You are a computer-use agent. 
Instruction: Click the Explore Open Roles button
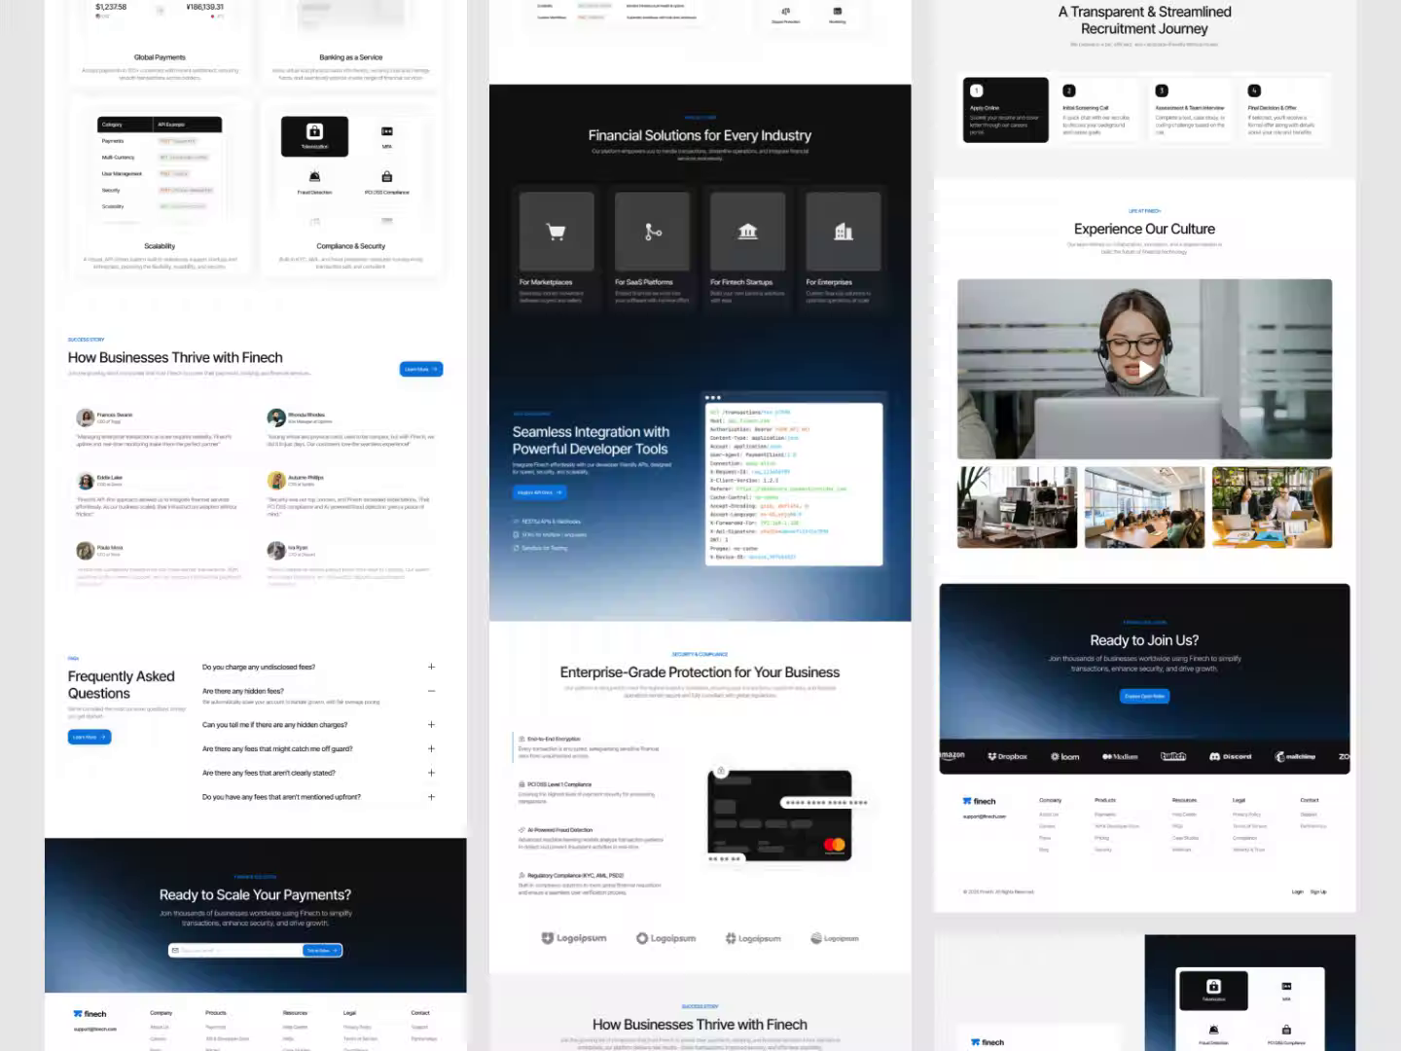[x=1144, y=696]
